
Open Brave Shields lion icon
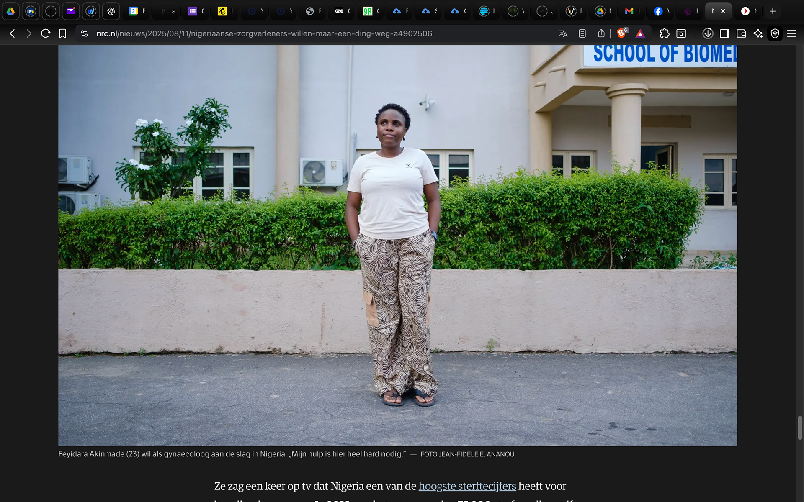coord(622,33)
